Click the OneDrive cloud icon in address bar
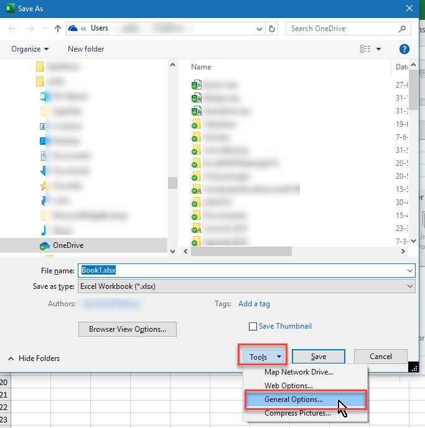 pyautogui.click(x=73, y=28)
